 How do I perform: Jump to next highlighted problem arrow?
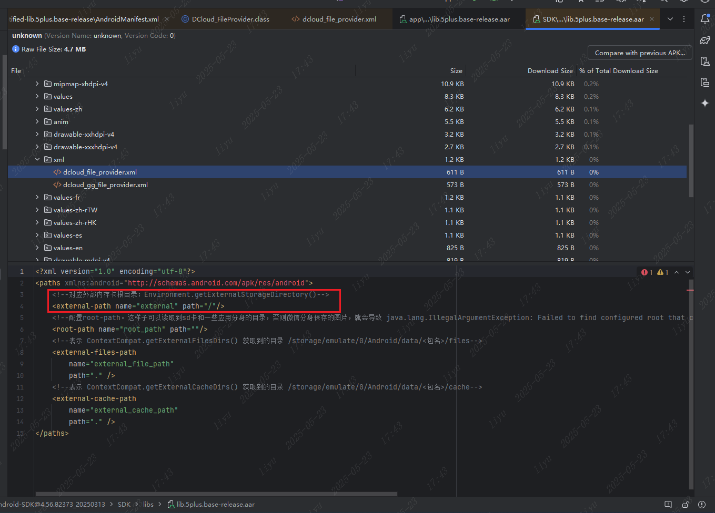(688, 272)
